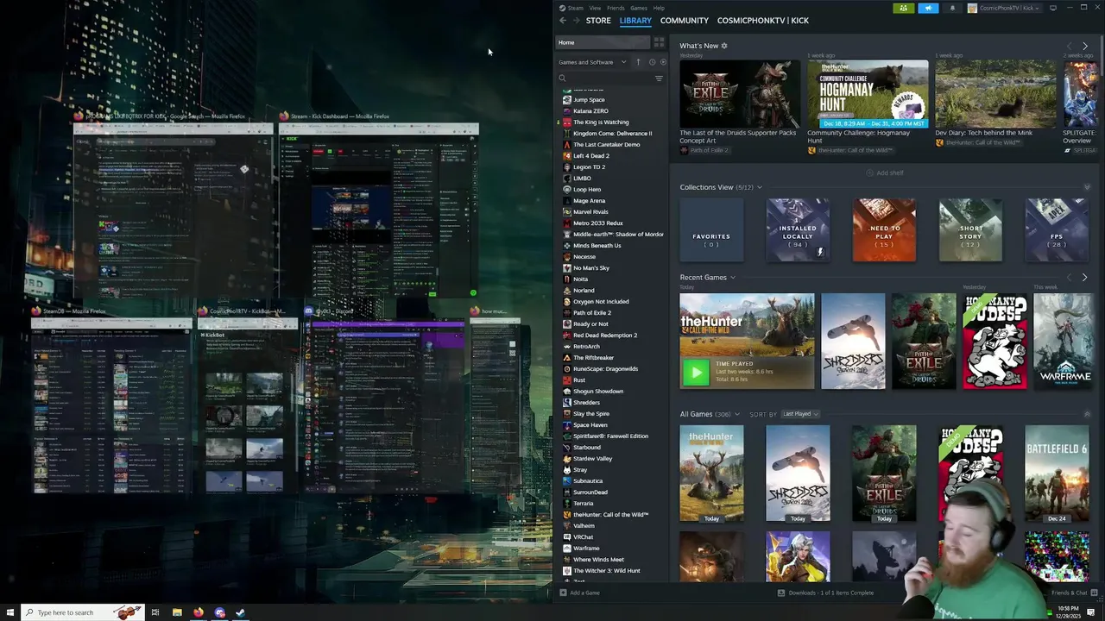1105x621 pixels.
Task: Collapse the Collections View shelf
Action: click(1087, 187)
